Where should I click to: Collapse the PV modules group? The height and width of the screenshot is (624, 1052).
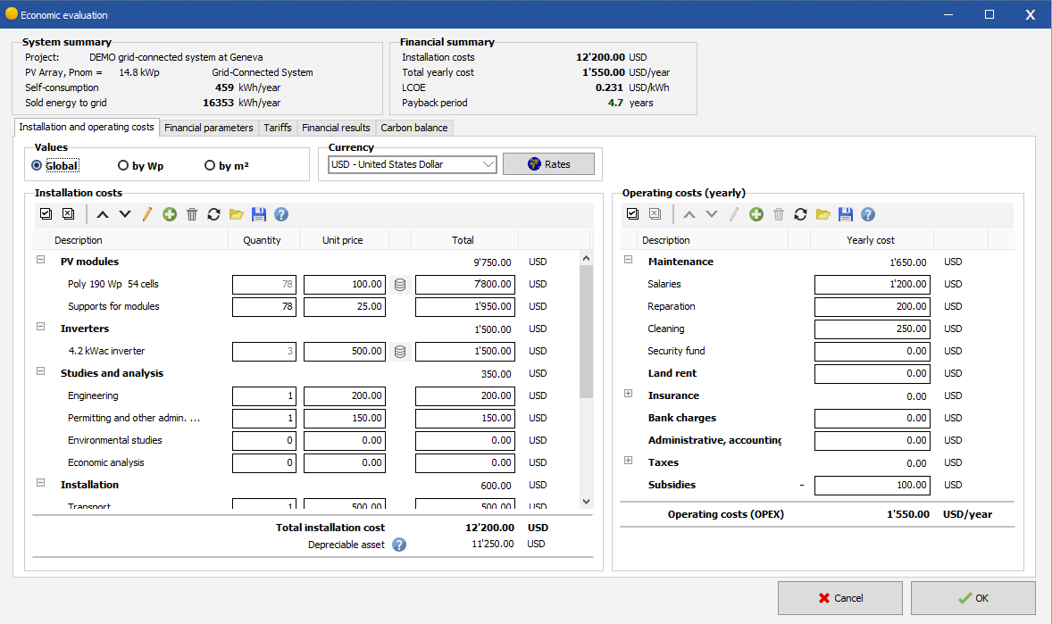[40, 260]
